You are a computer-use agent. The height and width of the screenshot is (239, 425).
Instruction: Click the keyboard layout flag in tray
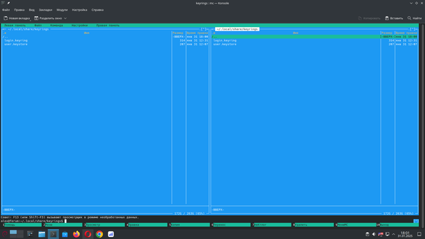tap(381, 234)
